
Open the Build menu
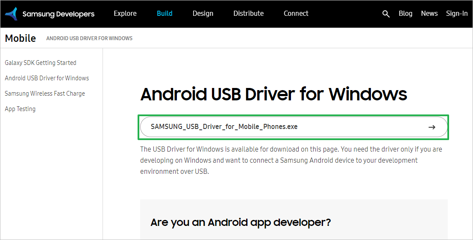click(165, 14)
